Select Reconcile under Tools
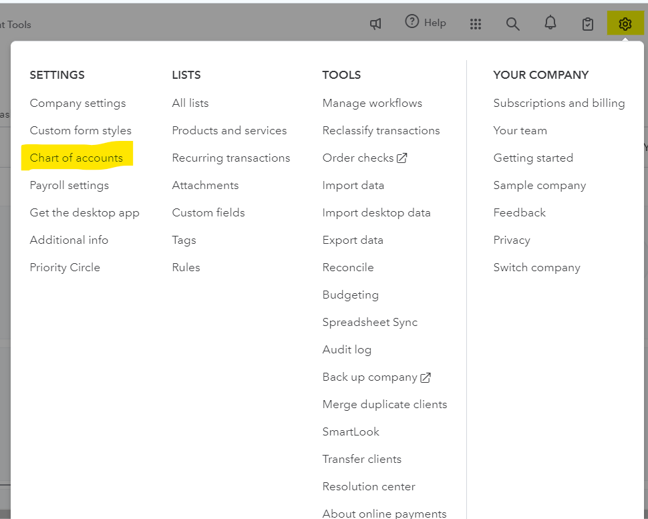 (347, 268)
